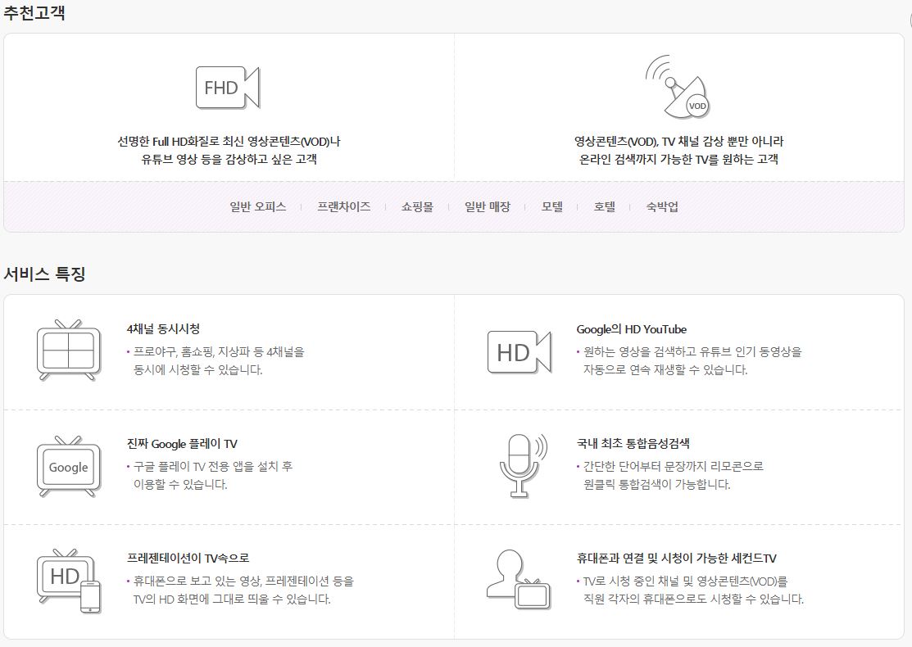The width and height of the screenshot is (912, 647).
Task: Click the HD TV with phone icon
Action: (x=69, y=580)
